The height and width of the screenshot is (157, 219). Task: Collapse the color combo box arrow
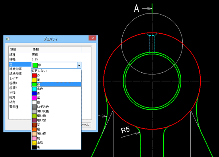click(x=79, y=65)
